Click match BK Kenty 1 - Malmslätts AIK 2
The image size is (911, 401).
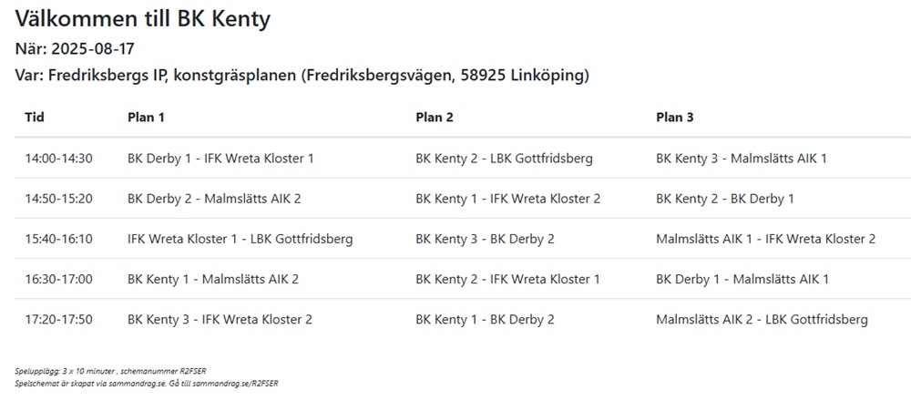coord(212,279)
